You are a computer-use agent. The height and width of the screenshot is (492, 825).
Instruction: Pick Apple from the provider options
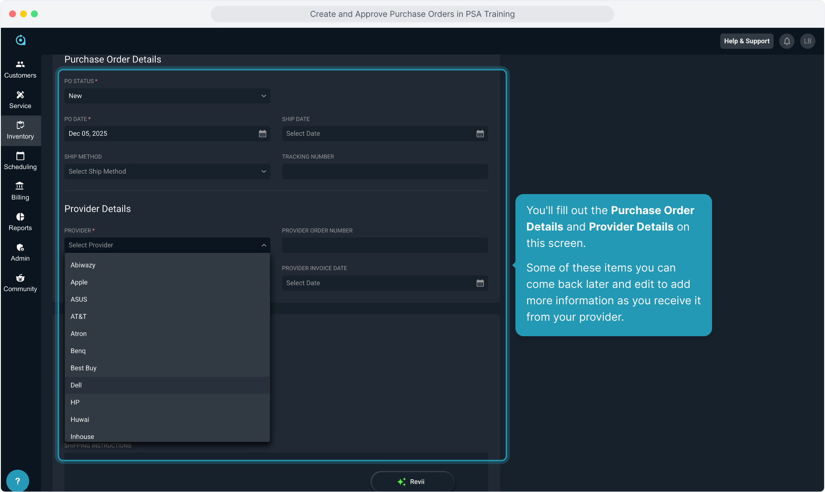[79, 282]
